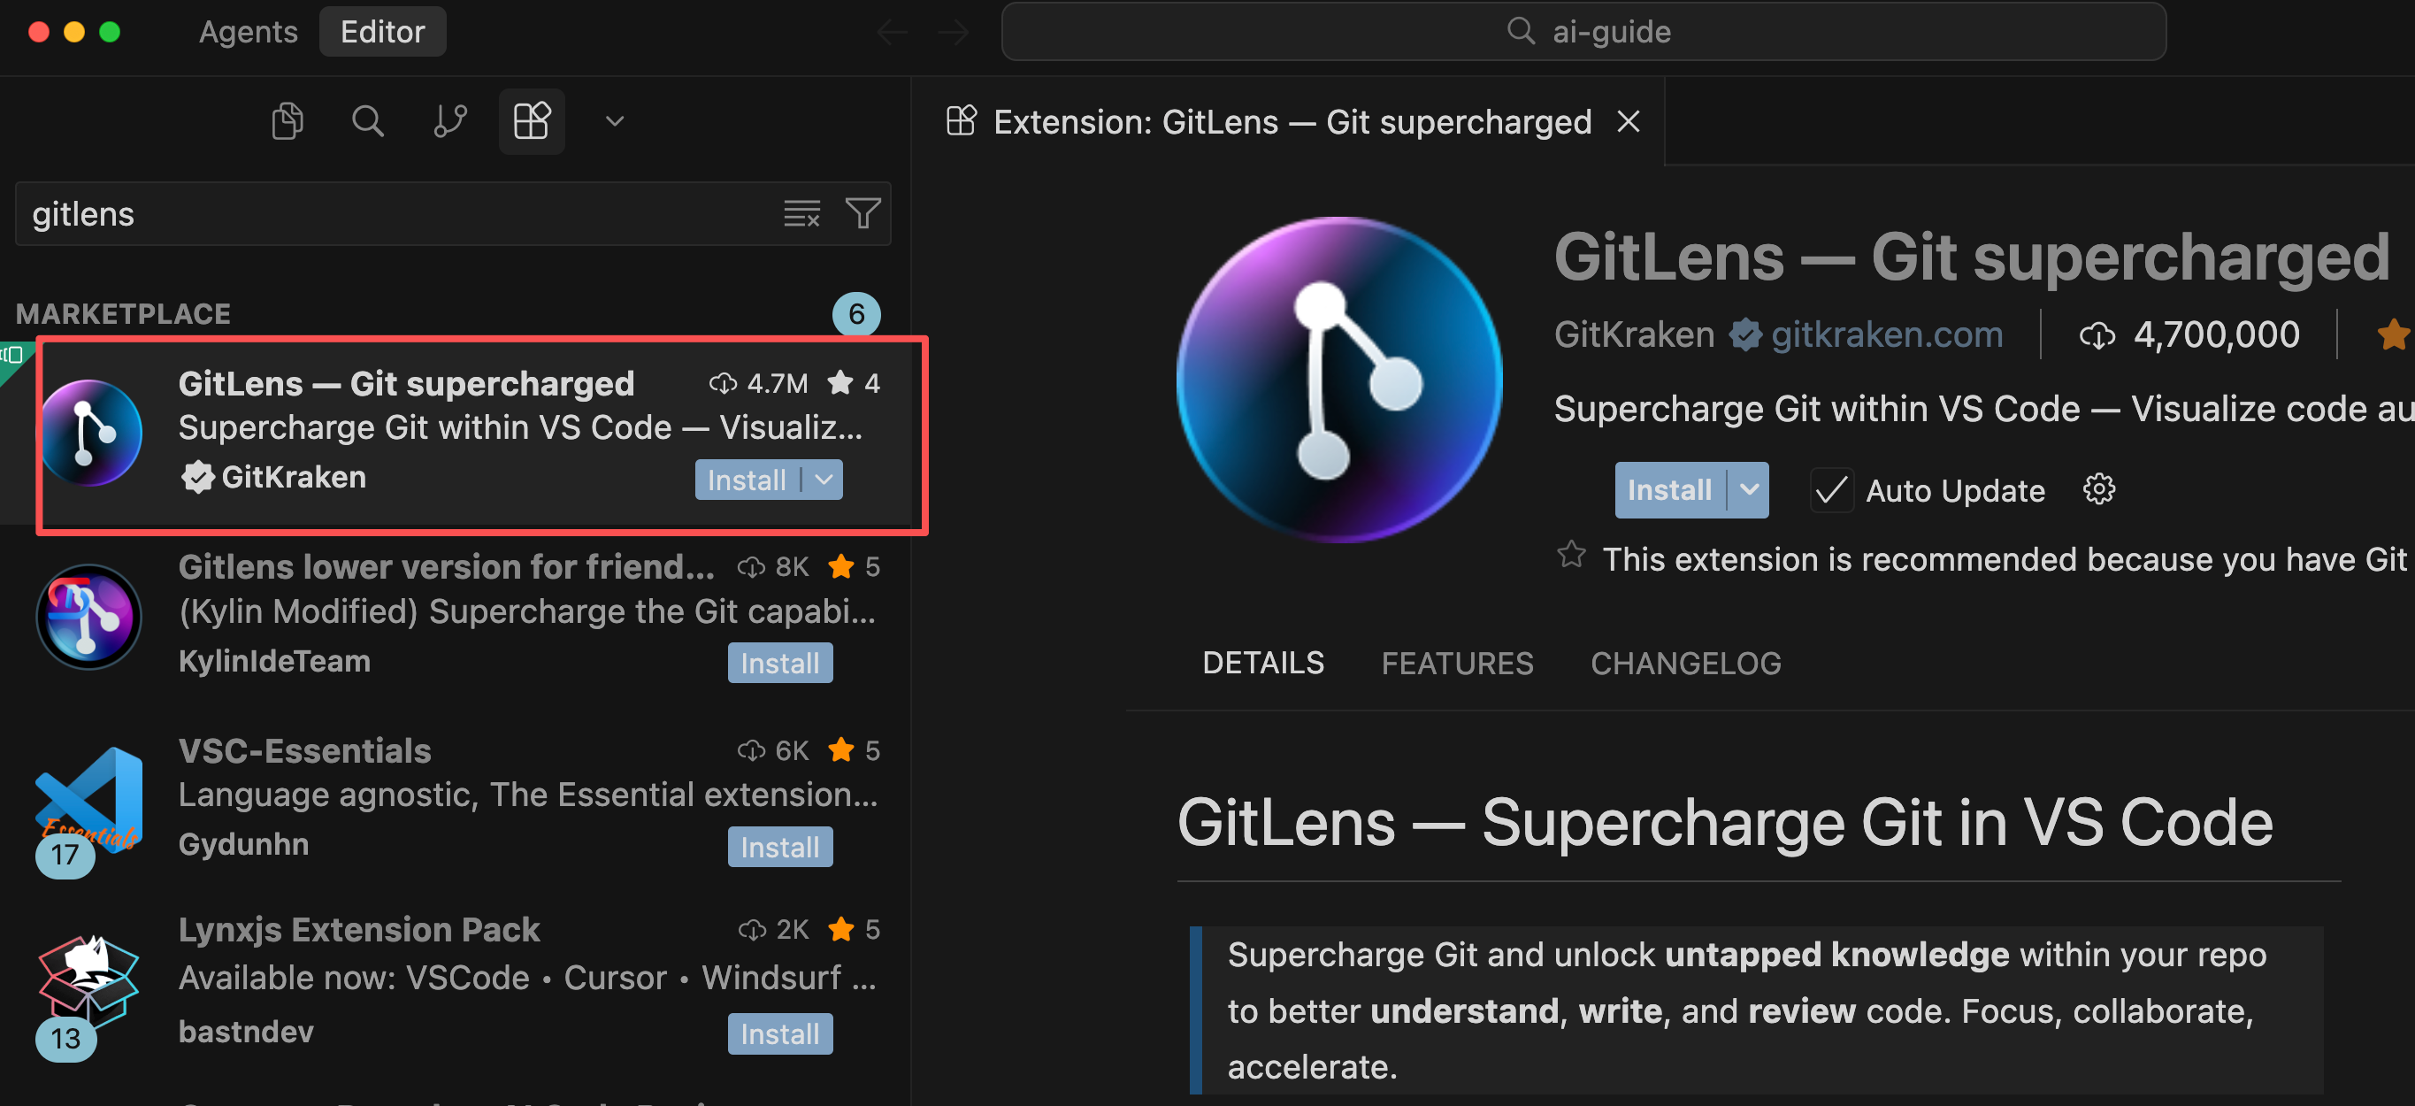The image size is (2415, 1106).
Task: Click the ai-guide command center search box
Action: coord(1583,32)
